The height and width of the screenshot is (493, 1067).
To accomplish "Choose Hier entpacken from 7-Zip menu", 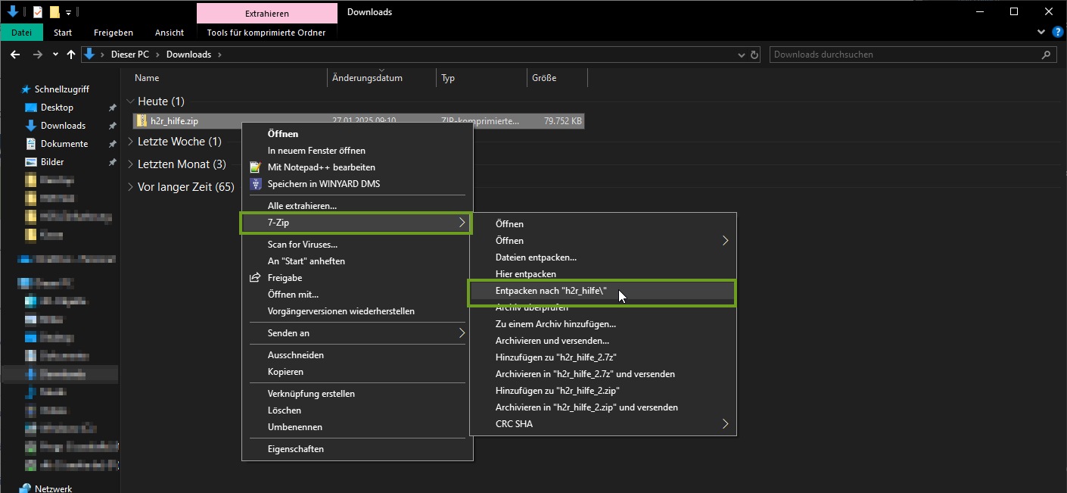I will [x=526, y=274].
